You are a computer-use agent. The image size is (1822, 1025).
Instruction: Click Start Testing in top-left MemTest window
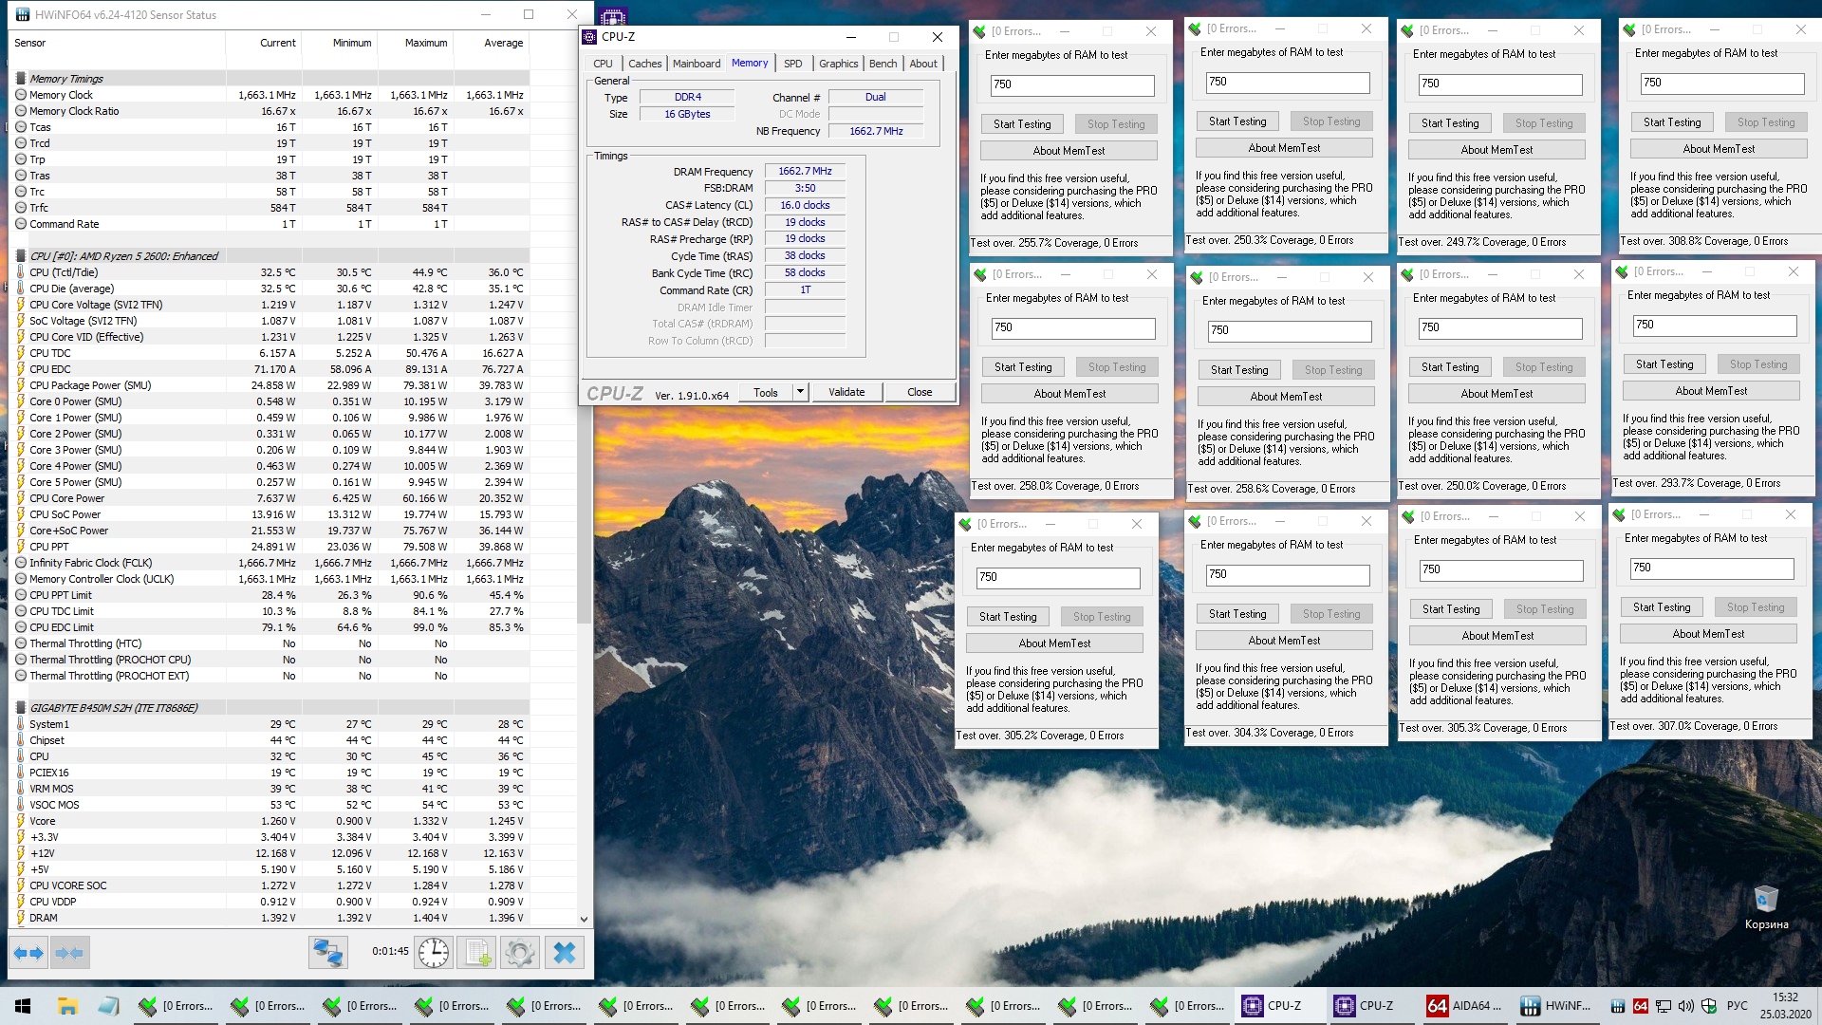point(1022,124)
